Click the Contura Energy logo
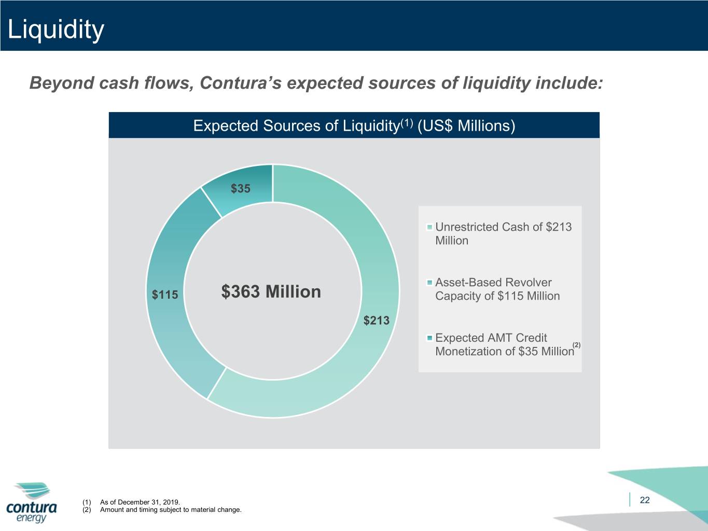The height and width of the screenshot is (531, 708). pos(32,502)
